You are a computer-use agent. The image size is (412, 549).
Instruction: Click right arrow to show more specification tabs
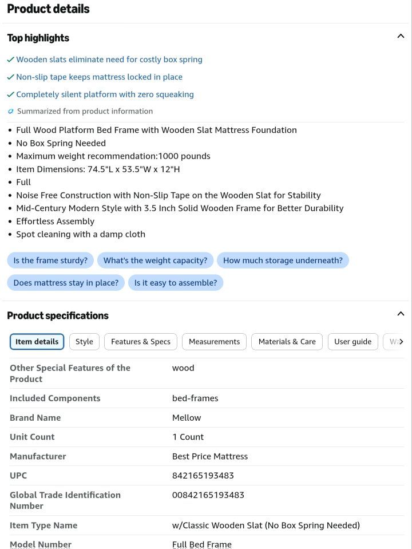tap(401, 342)
